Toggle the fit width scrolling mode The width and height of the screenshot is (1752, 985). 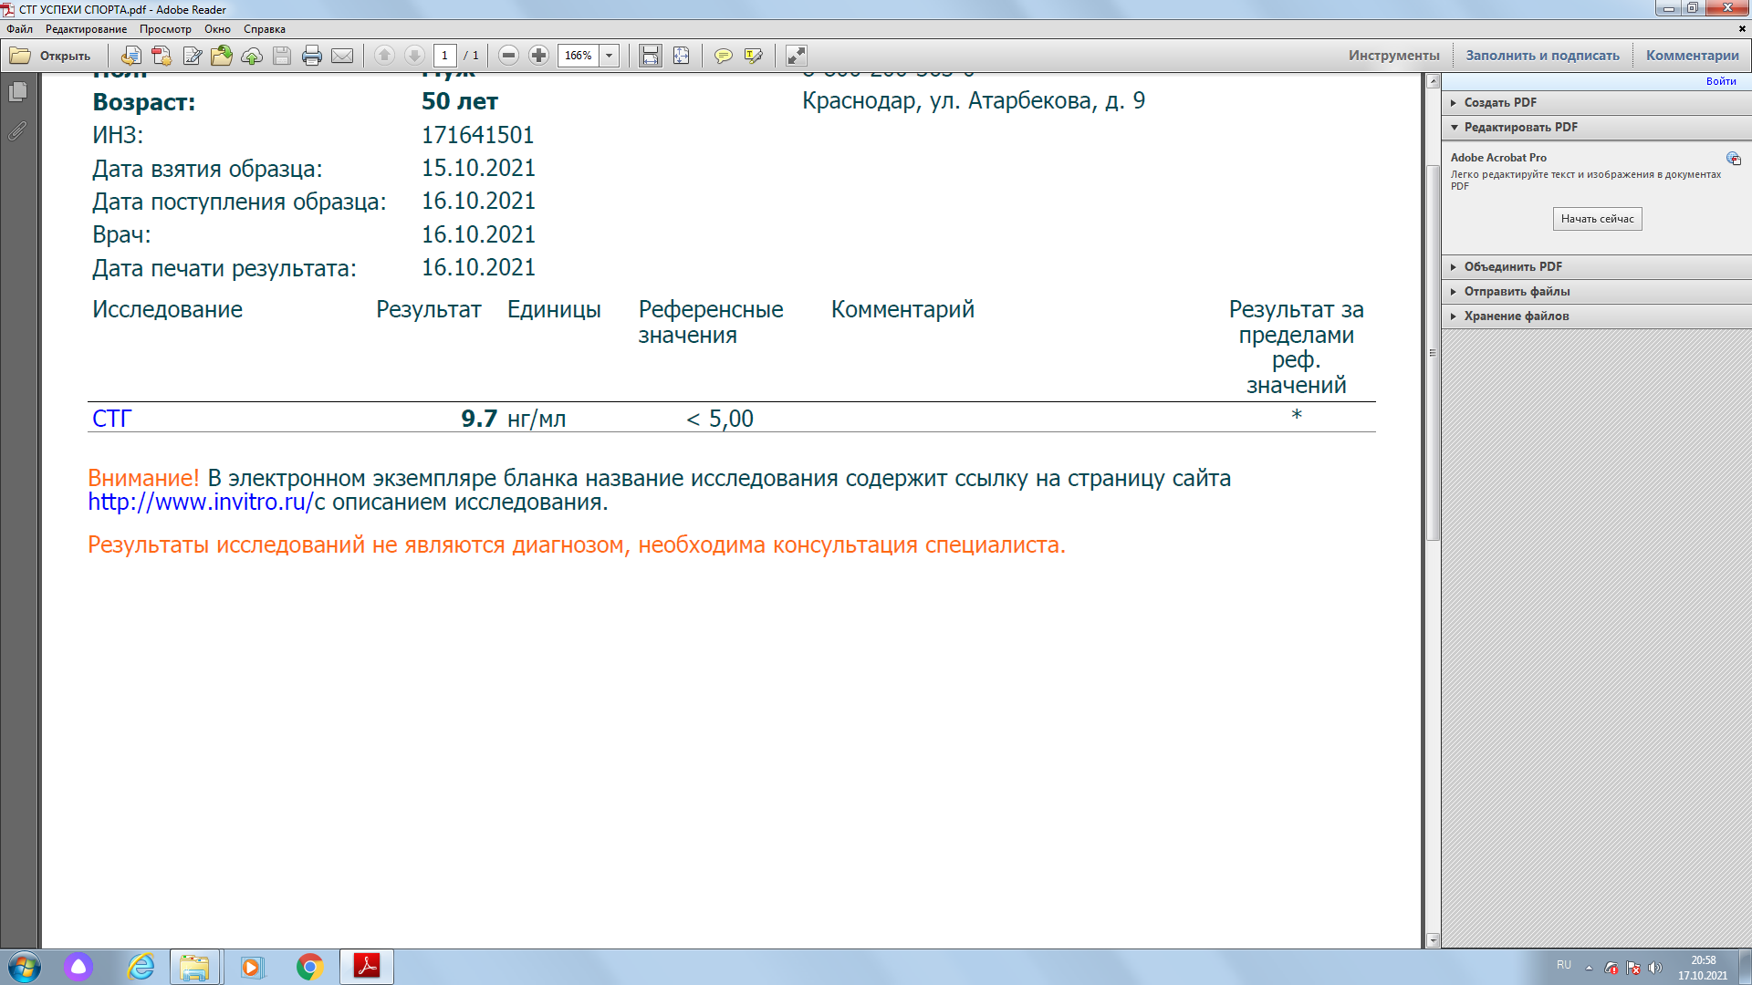point(650,56)
